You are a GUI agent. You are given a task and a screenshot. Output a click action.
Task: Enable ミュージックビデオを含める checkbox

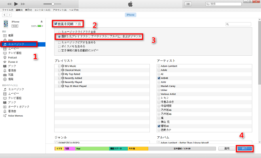click(59, 42)
